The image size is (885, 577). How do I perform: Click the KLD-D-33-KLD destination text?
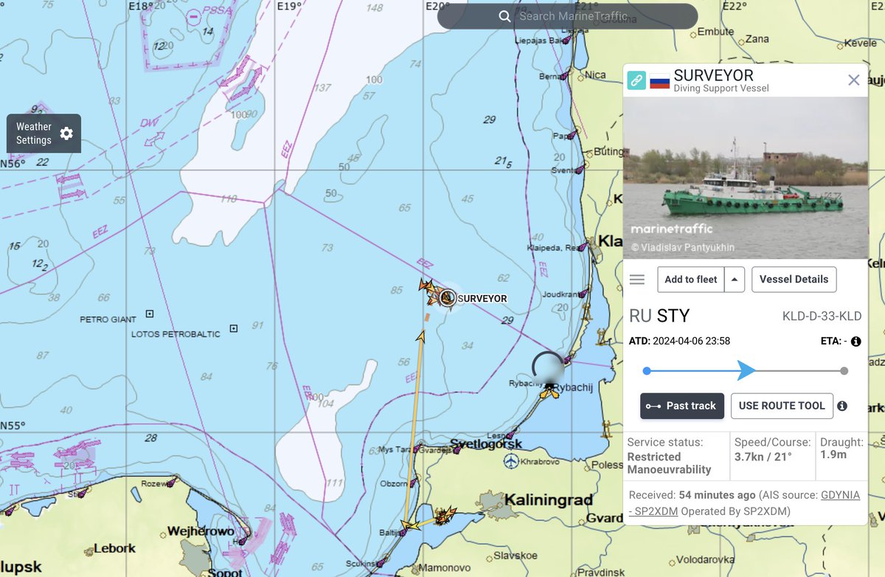click(x=822, y=317)
